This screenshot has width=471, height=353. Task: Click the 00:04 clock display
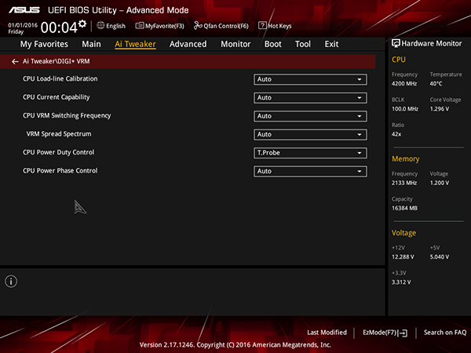59,28
